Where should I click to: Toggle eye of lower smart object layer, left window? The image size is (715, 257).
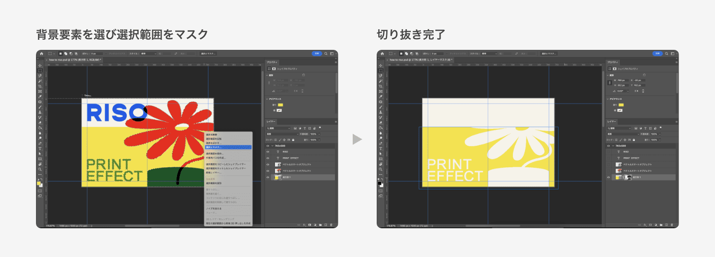coord(268,170)
